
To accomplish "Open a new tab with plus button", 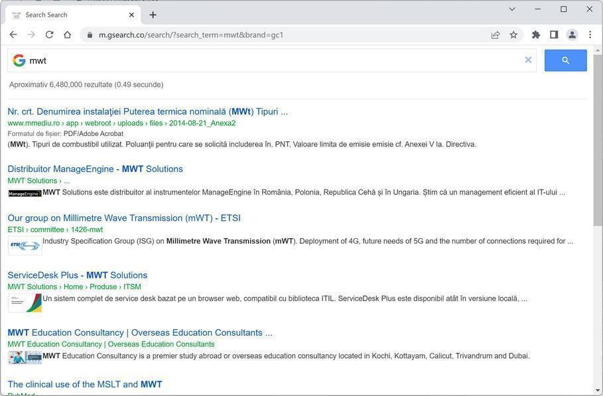I will click(153, 15).
